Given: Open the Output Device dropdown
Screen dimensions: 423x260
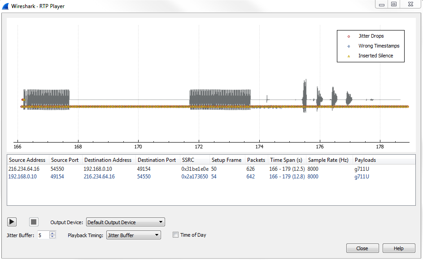Looking at the screenshot, I should click(x=125, y=222).
